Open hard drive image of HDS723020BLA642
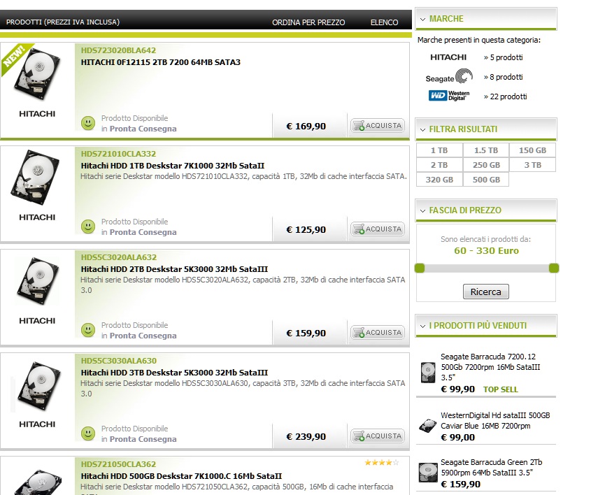 coord(38,76)
